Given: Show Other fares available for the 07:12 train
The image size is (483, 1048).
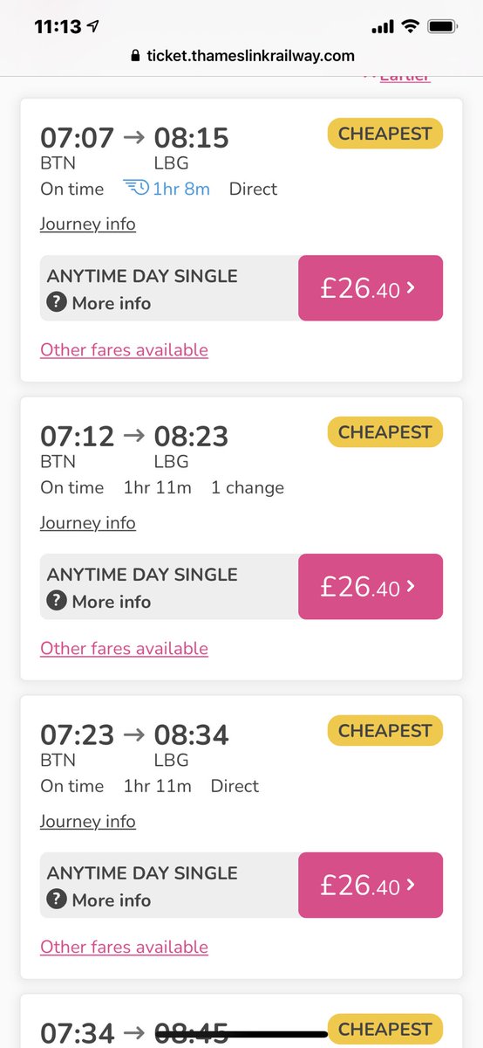Looking at the screenshot, I should [124, 649].
